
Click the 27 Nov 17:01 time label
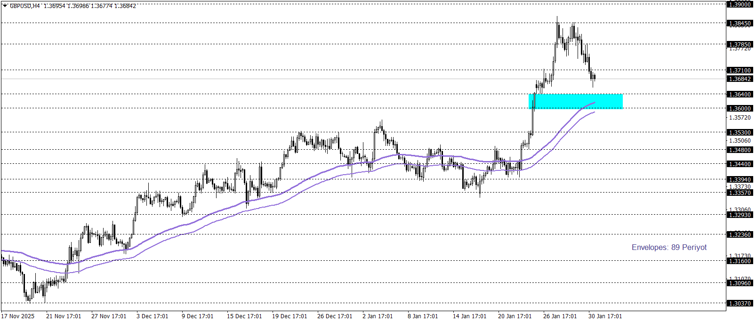click(x=109, y=316)
